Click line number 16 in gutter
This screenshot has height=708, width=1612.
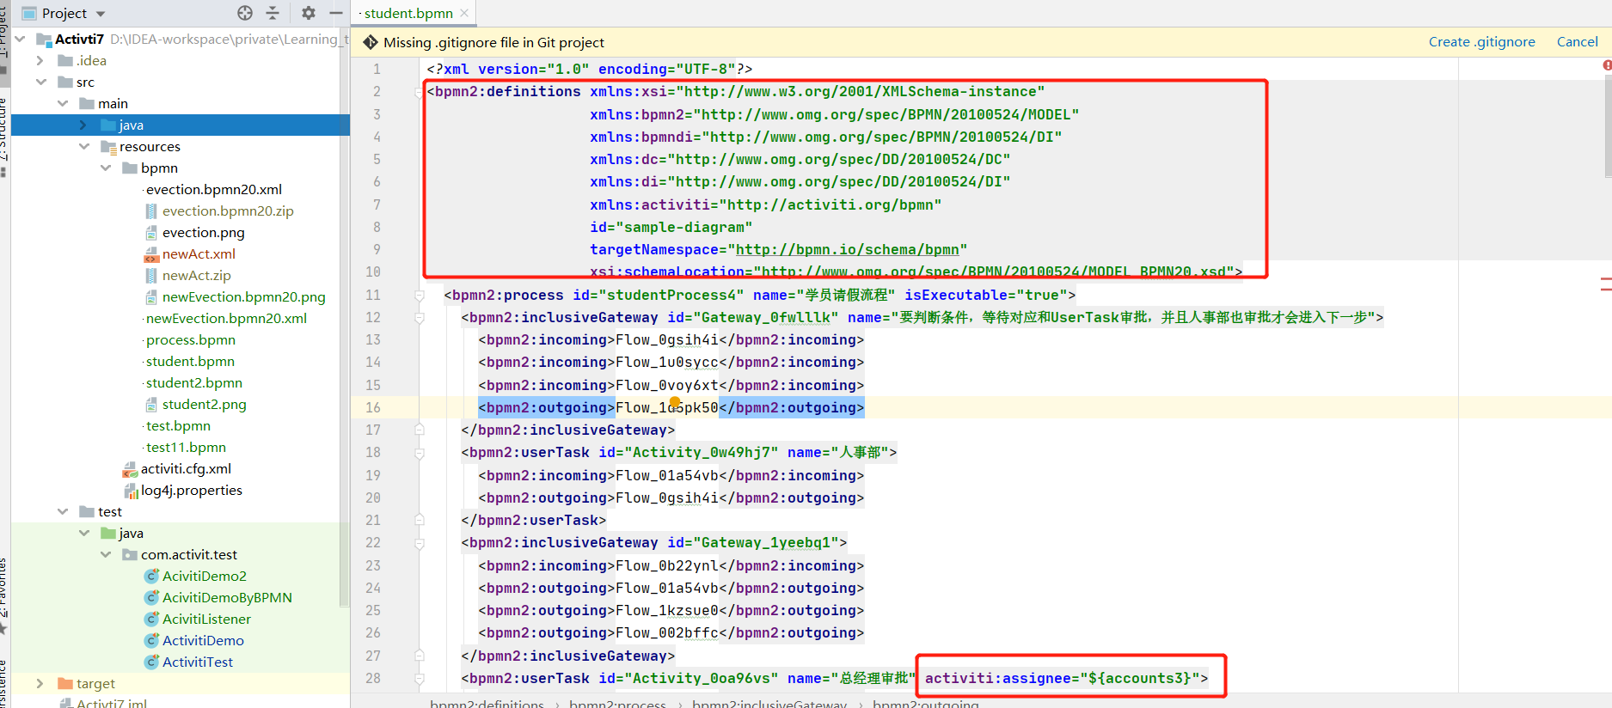(373, 407)
